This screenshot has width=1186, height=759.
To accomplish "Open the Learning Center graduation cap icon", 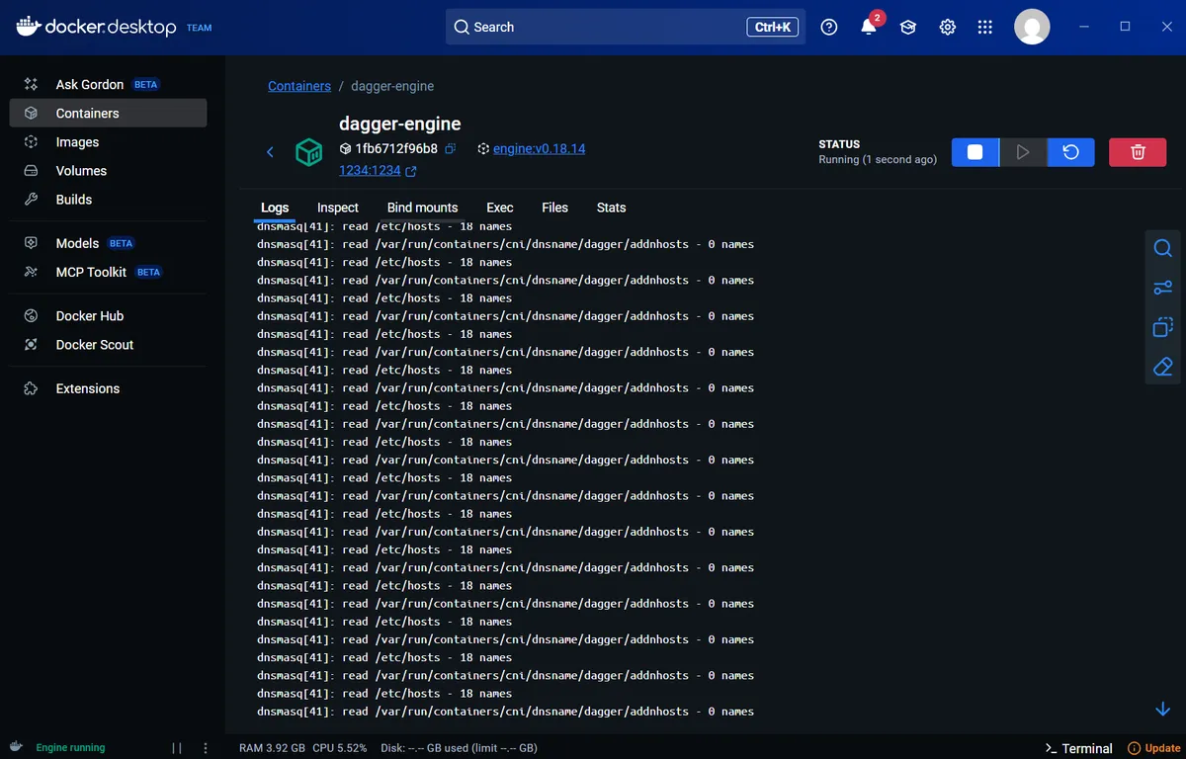I will tap(908, 28).
